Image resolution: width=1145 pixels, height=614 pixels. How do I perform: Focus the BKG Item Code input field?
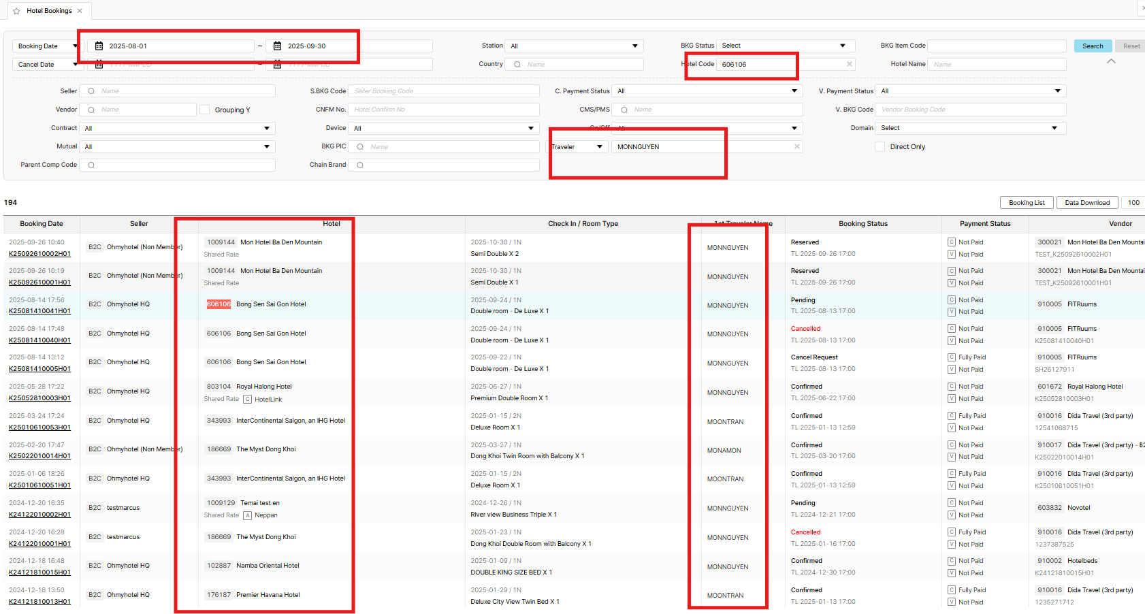coord(997,46)
